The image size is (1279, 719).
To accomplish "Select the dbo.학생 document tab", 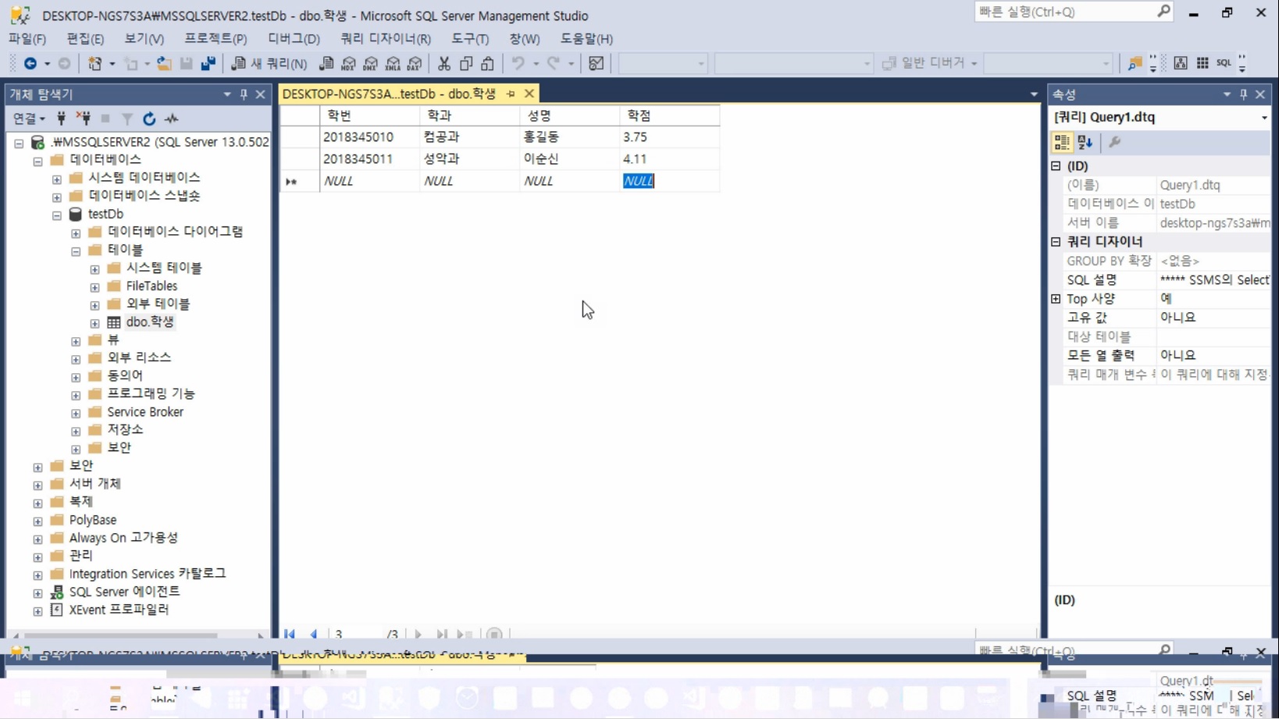I will pos(389,94).
